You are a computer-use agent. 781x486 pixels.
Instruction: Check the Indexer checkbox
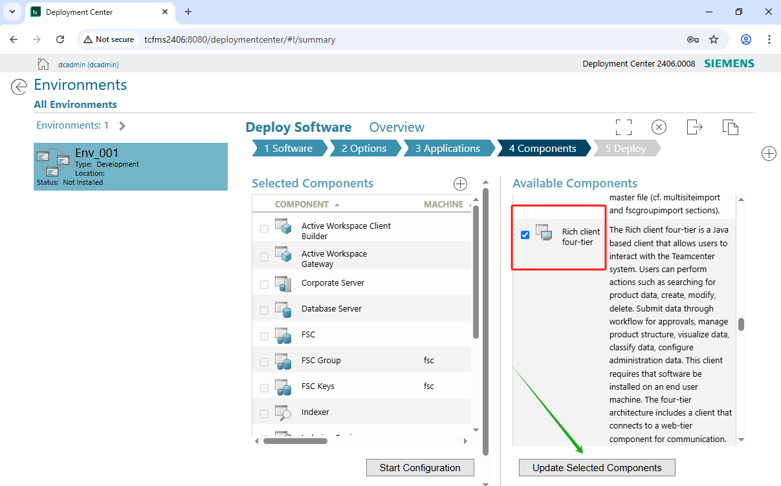[x=264, y=414]
